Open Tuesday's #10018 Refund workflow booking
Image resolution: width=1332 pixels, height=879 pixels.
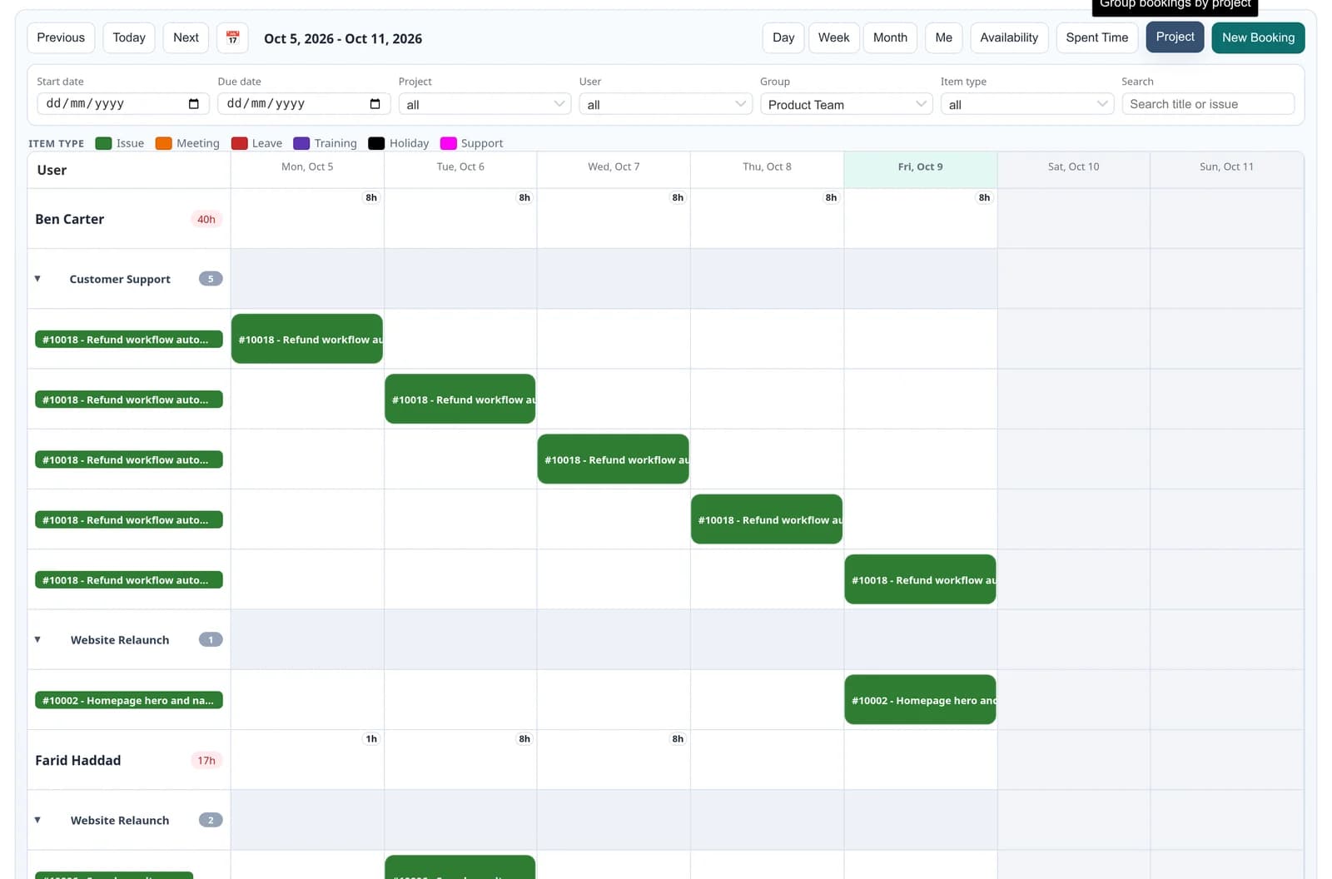coord(460,399)
